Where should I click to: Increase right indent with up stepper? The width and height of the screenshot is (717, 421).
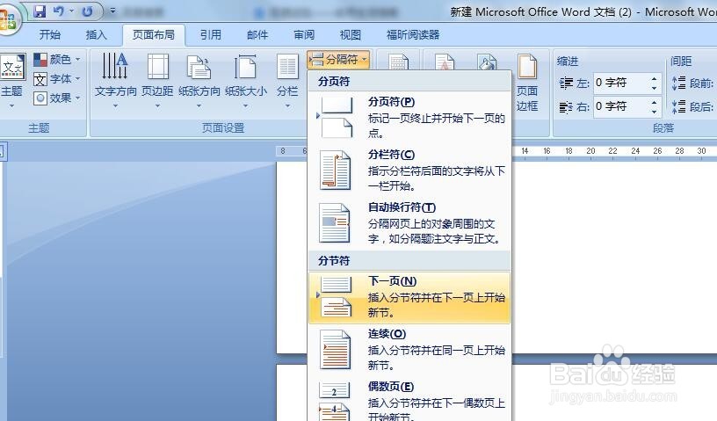[x=655, y=102]
